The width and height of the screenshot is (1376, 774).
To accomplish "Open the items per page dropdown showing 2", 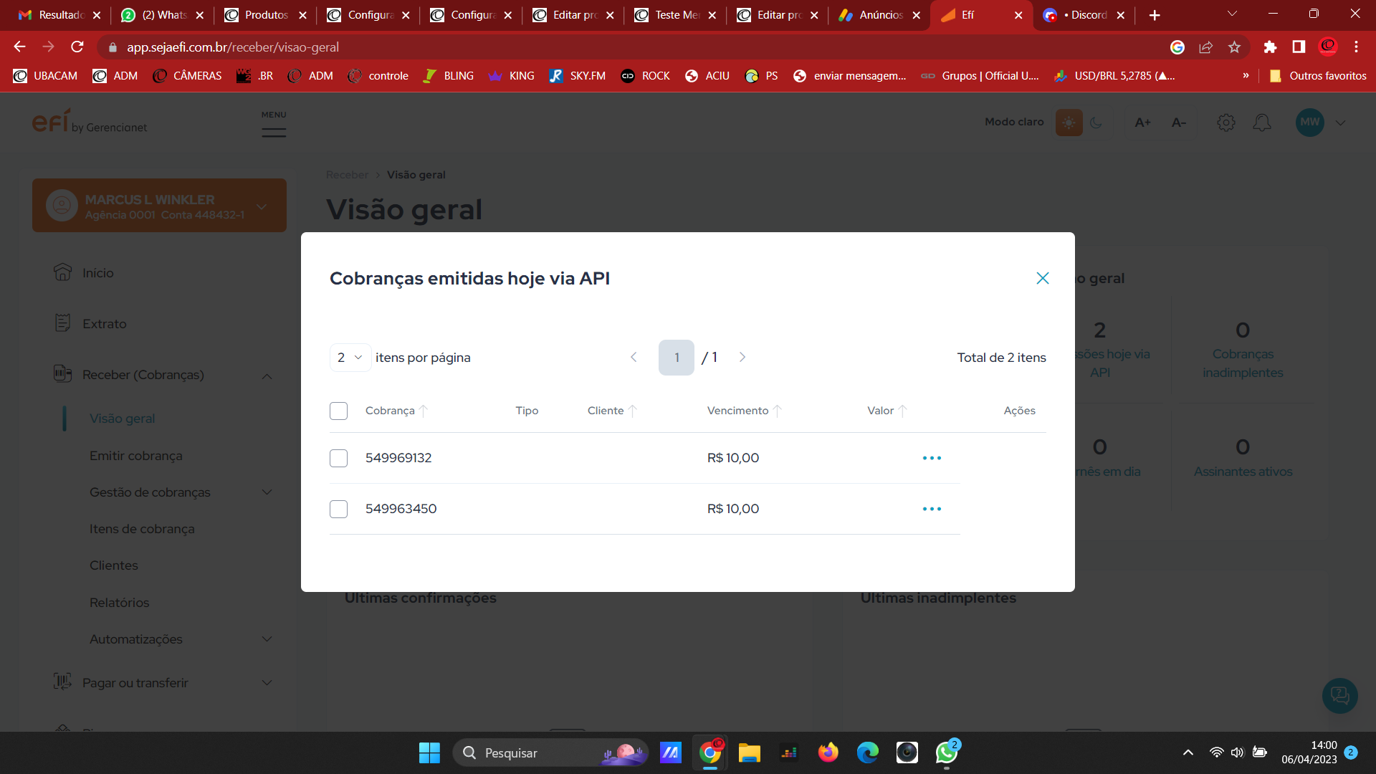I will [349, 357].
